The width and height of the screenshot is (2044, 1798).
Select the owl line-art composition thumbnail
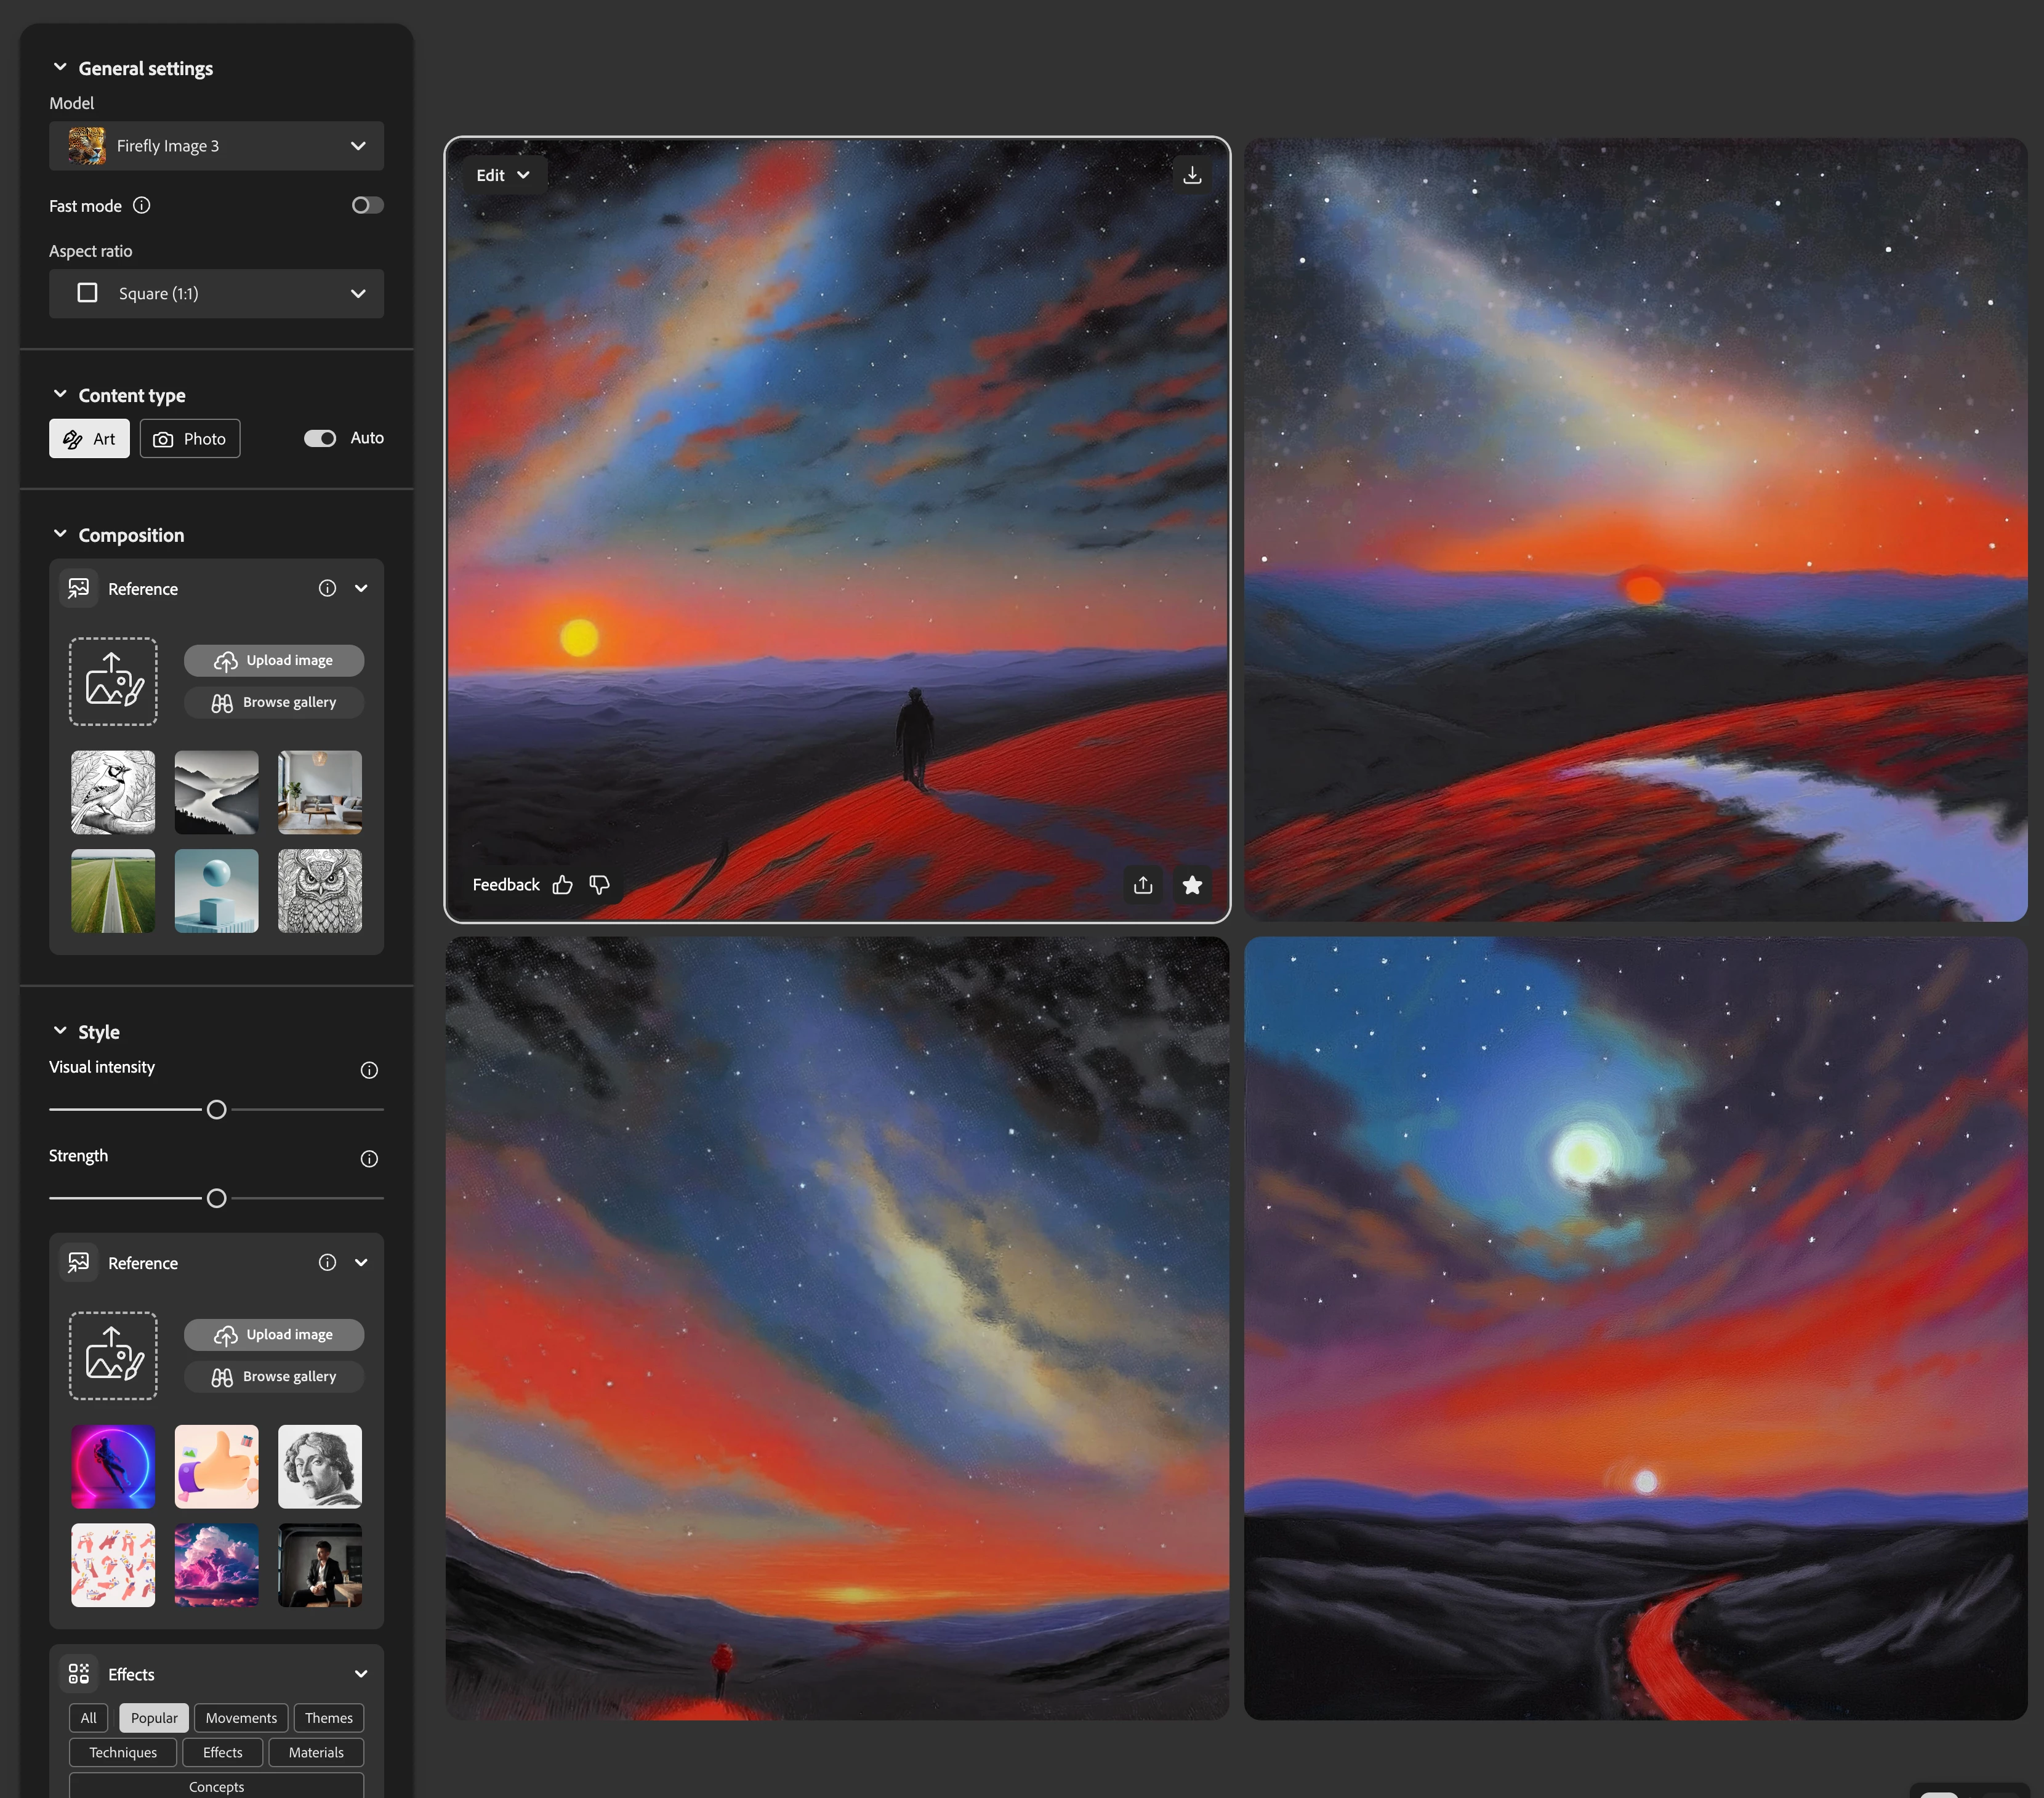[320, 891]
